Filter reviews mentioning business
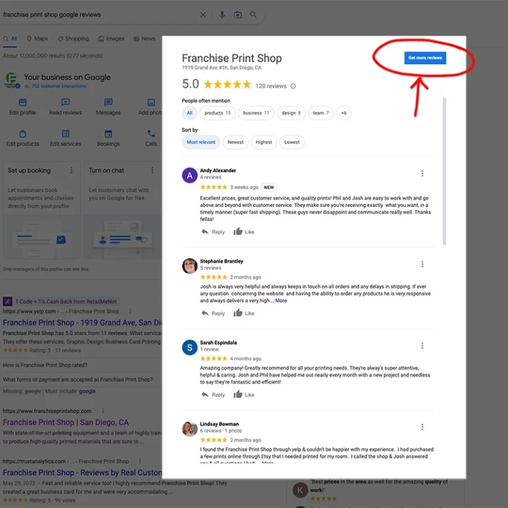 (x=256, y=113)
